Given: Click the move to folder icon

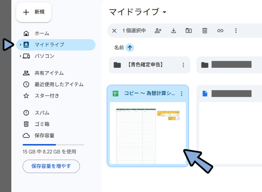Looking at the screenshot, I should click(189, 31).
